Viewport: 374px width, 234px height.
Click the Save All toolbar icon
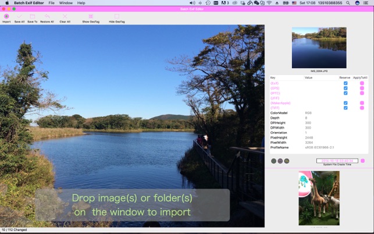point(19,16)
